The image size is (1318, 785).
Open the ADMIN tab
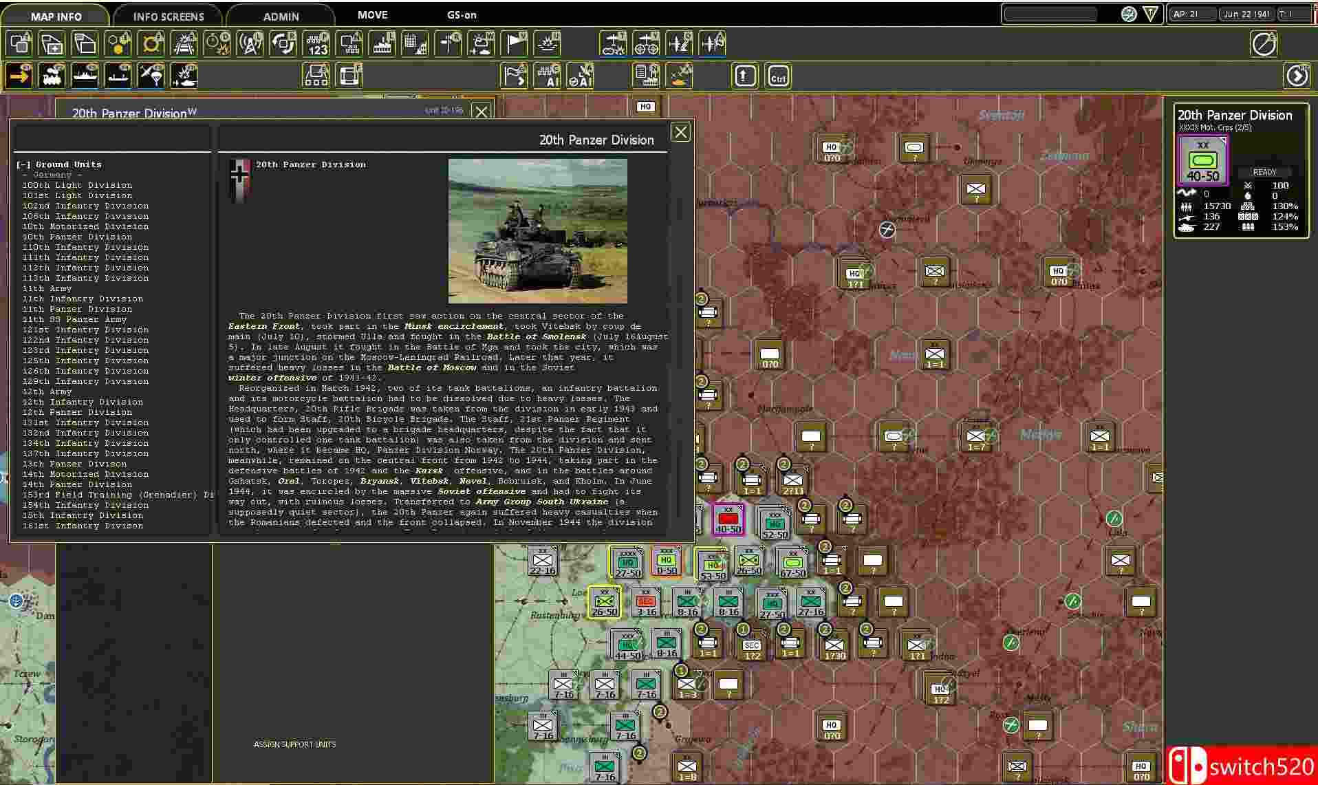tap(281, 16)
